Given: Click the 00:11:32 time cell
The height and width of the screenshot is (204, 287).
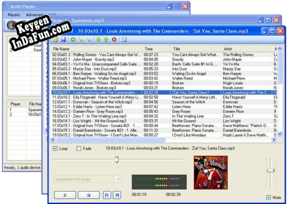Looking at the screenshot, I should [x=151, y=131].
